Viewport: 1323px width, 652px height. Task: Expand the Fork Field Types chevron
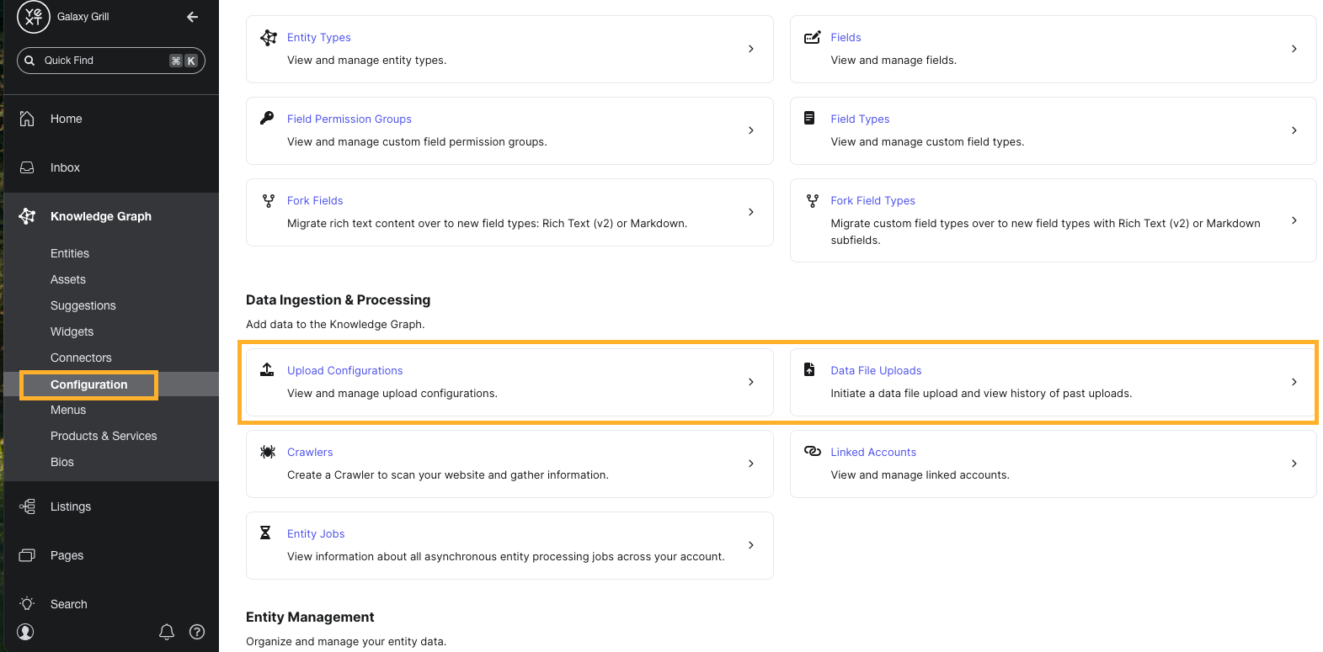[1294, 220]
